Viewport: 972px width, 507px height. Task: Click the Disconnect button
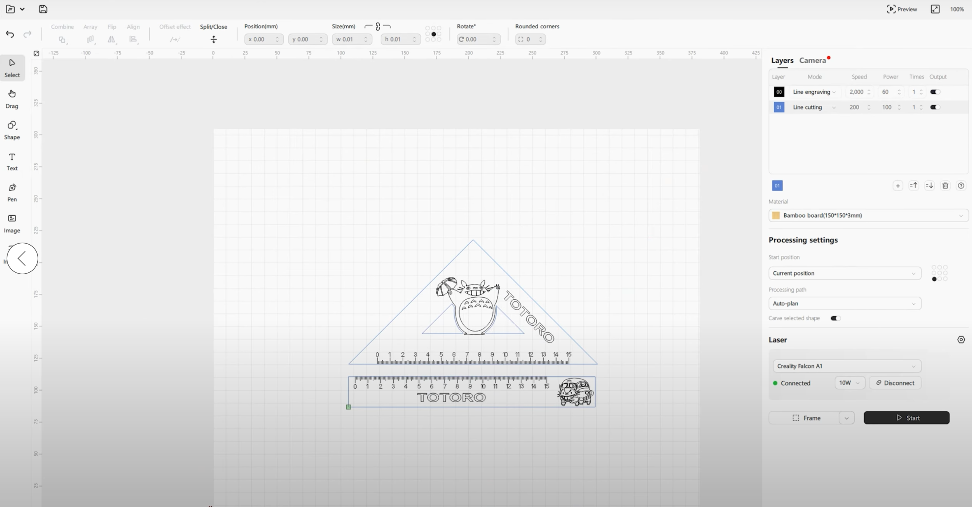click(895, 383)
